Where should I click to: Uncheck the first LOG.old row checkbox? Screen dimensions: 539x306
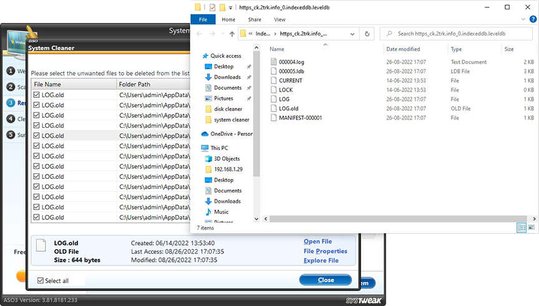coord(36,95)
